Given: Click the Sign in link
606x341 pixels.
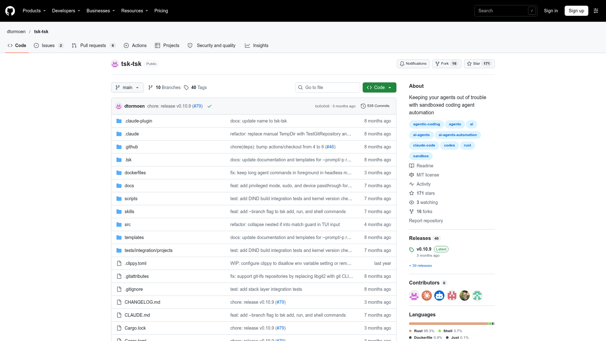Looking at the screenshot, I should click(x=551, y=11).
